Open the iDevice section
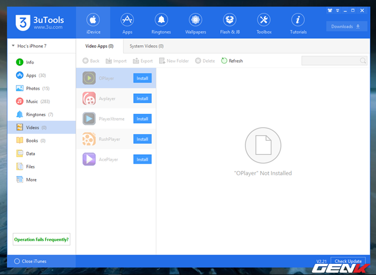Viewport: 376px width, 275px height. click(93, 23)
